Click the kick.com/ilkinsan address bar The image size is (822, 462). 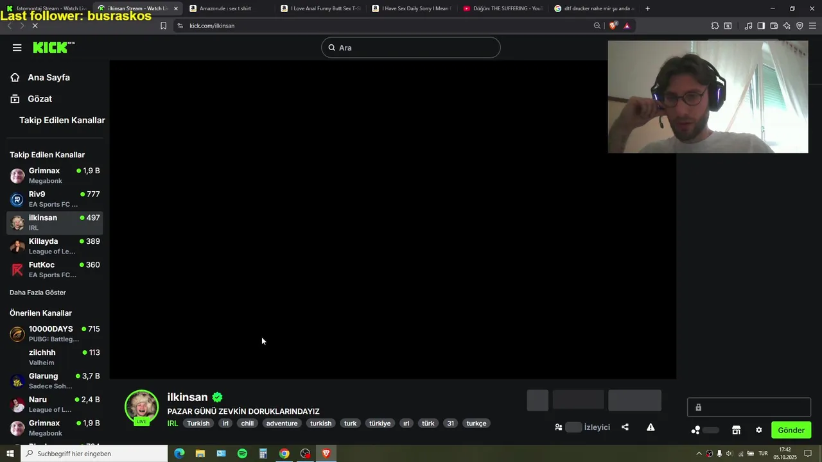pyautogui.click(x=385, y=26)
